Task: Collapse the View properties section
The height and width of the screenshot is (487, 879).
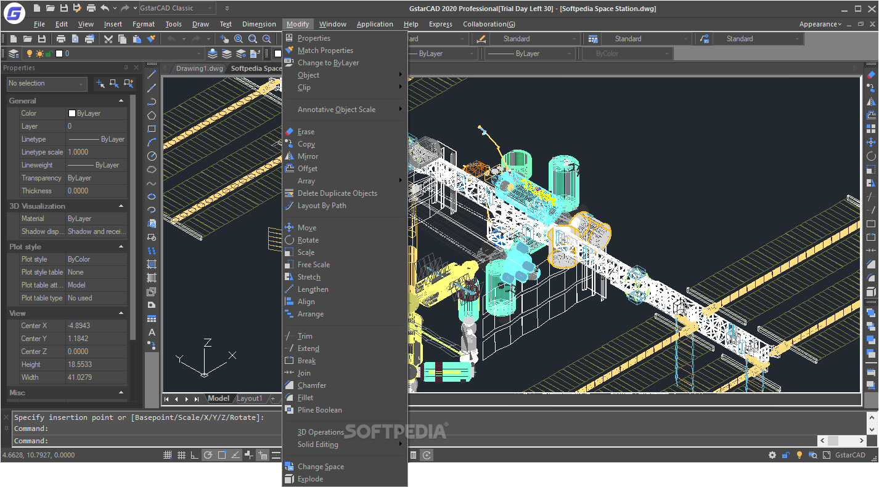Action: (x=121, y=313)
